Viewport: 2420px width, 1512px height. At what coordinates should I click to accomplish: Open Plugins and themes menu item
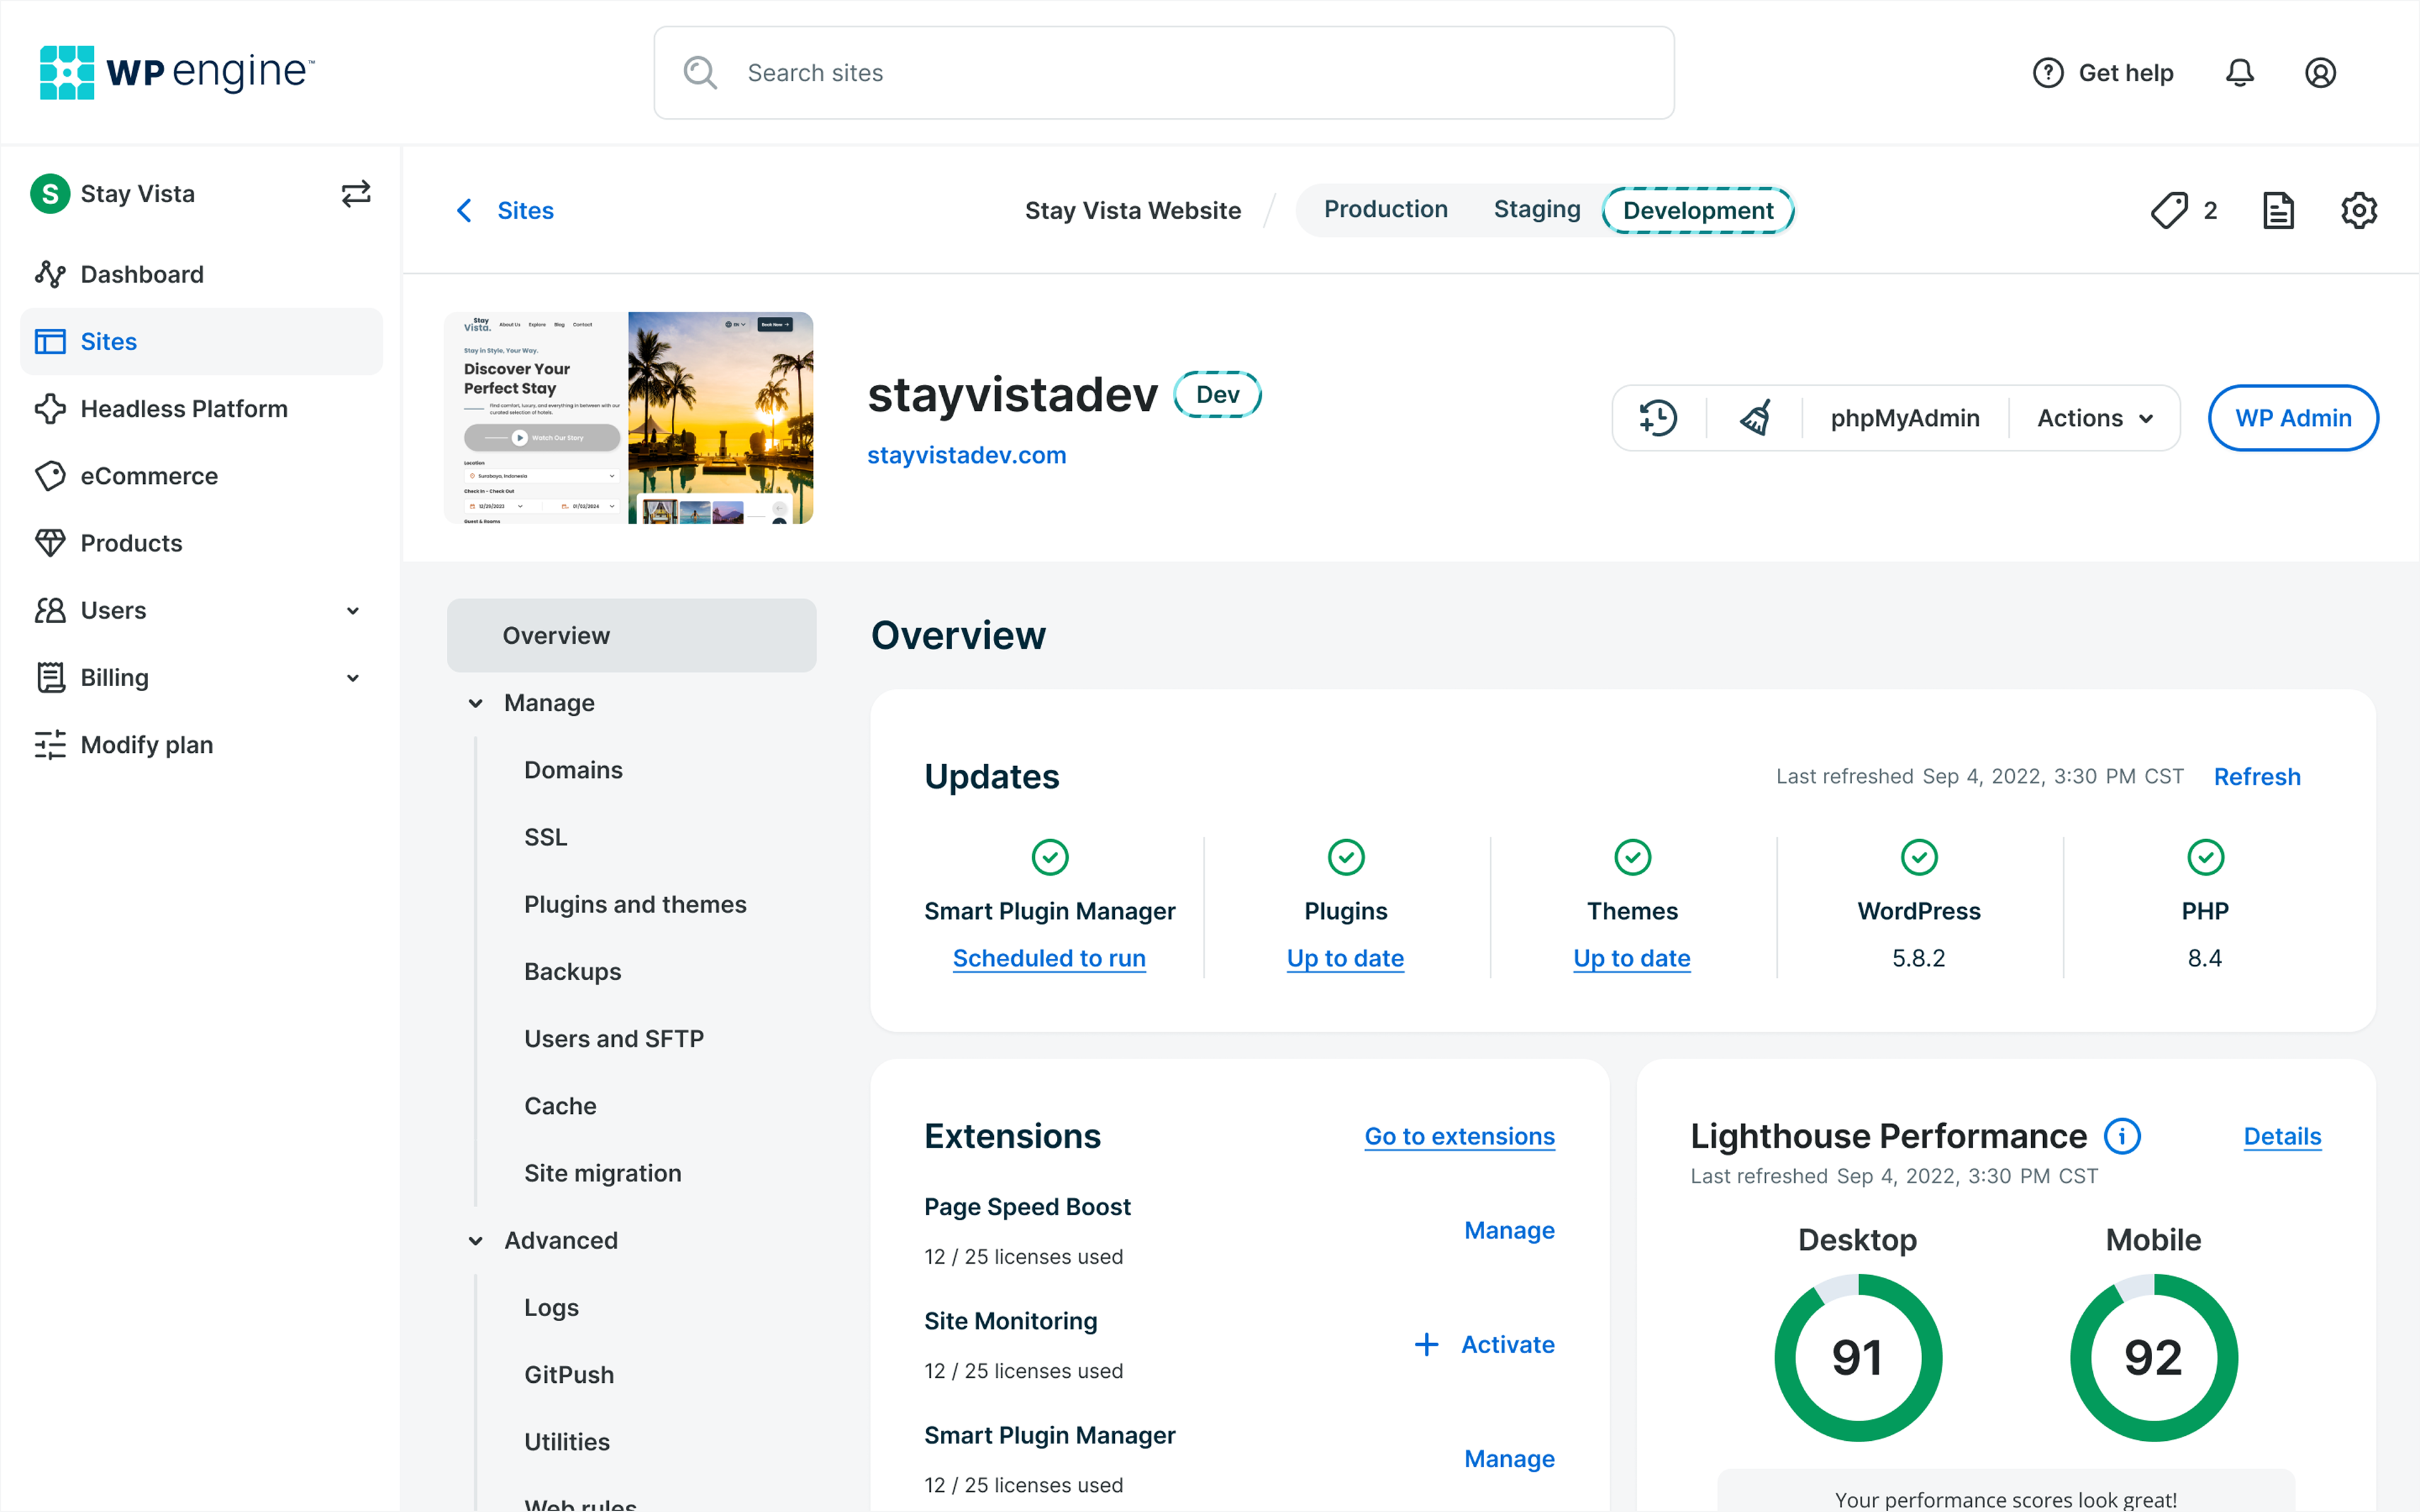[x=635, y=904]
